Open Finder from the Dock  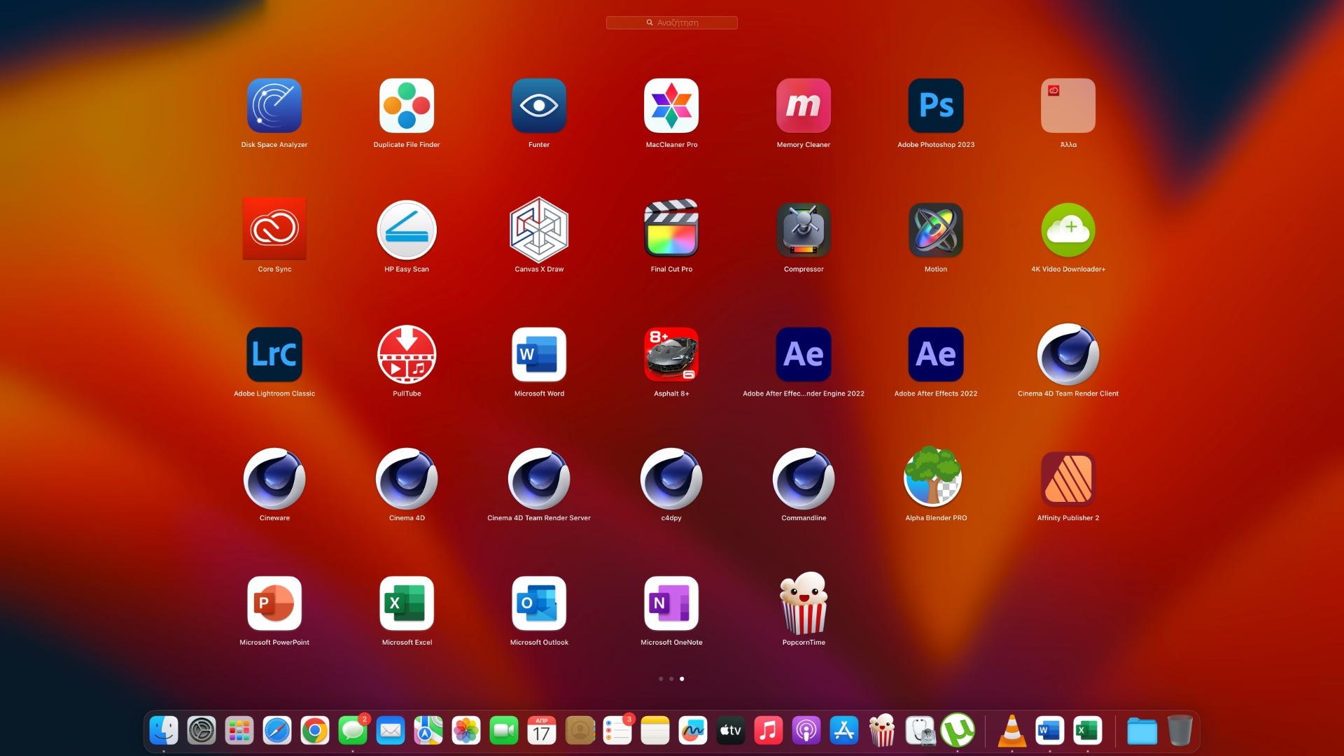tap(164, 731)
